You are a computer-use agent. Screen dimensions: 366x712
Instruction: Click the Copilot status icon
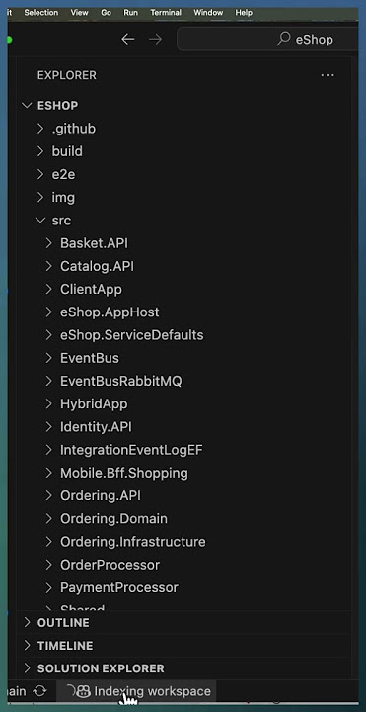pyautogui.click(x=84, y=691)
